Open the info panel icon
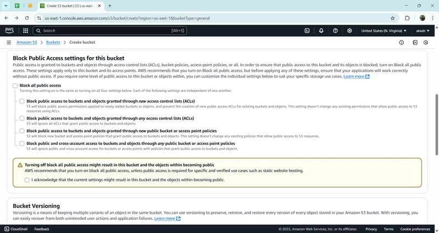The width and height of the screenshot is (439, 233). tap(402, 43)
